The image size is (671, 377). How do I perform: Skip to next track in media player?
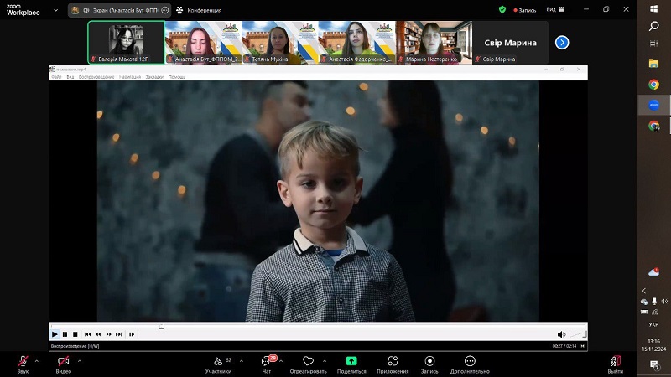119,334
